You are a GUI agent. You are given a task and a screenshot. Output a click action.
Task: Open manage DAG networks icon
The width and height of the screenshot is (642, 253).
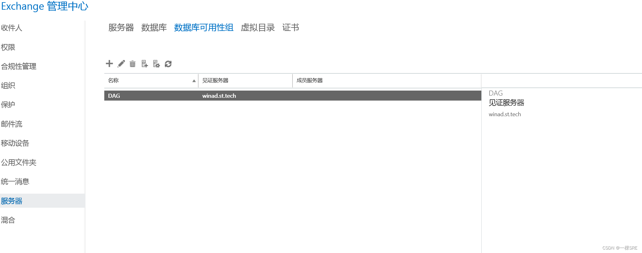(156, 64)
